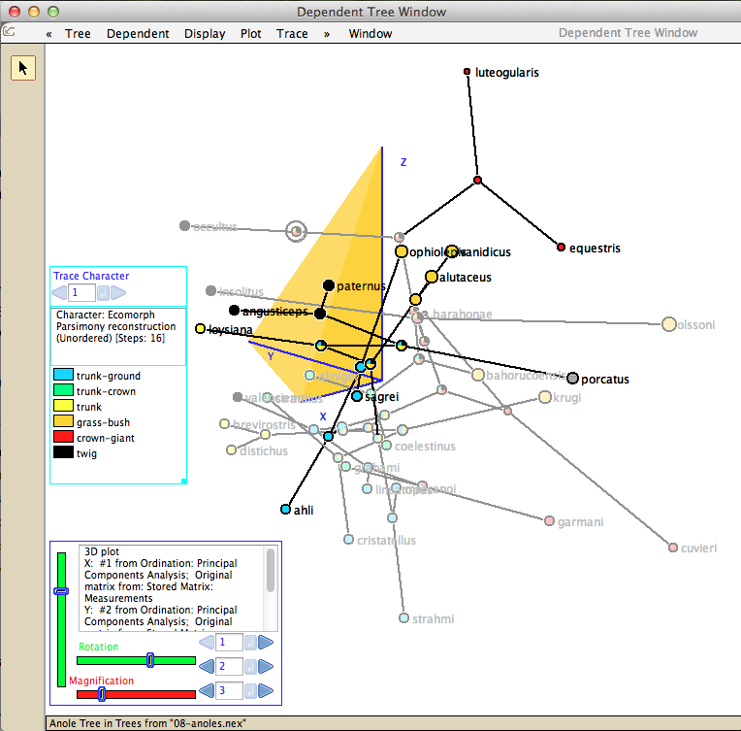Click next arrow beside X axis field
The height and width of the screenshot is (731, 741).
265,642
